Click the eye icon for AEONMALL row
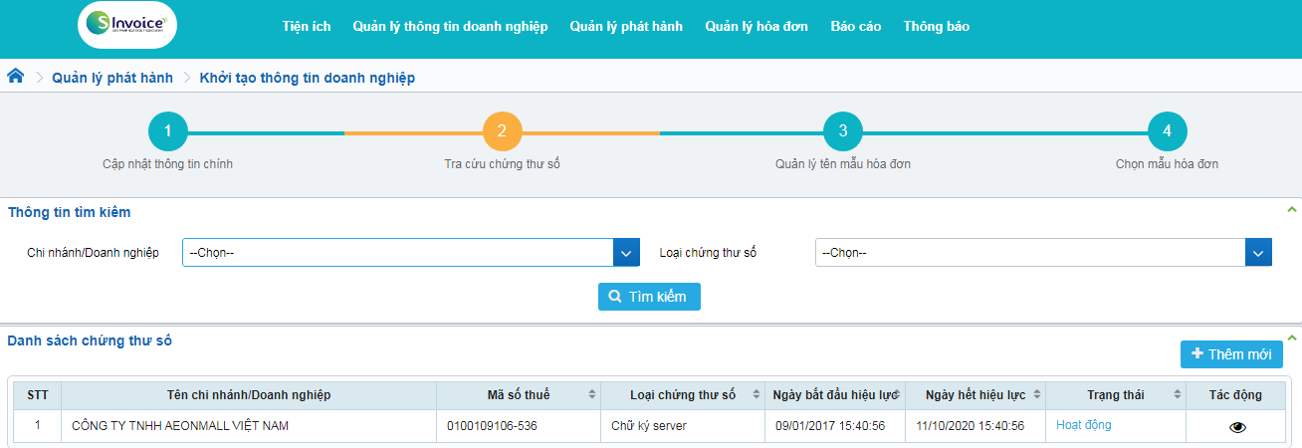Image resolution: width=1302 pixels, height=448 pixels. [1237, 426]
